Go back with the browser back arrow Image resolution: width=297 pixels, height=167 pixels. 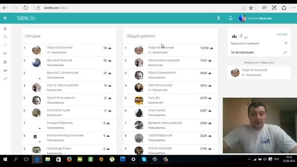[5, 8]
